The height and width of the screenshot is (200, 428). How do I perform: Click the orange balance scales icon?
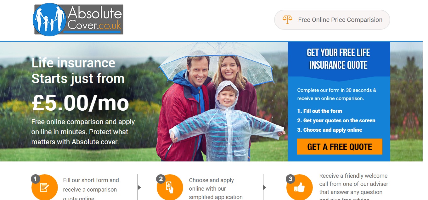click(x=287, y=20)
